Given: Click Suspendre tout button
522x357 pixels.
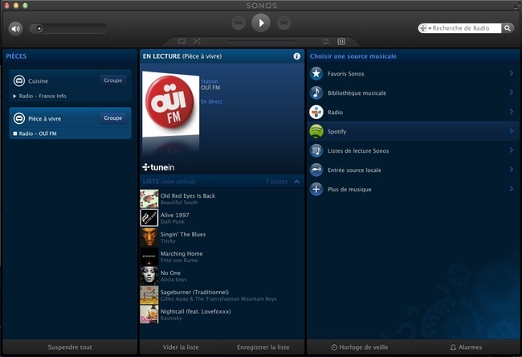Looking at the screenshot, I should pos(70,347).
